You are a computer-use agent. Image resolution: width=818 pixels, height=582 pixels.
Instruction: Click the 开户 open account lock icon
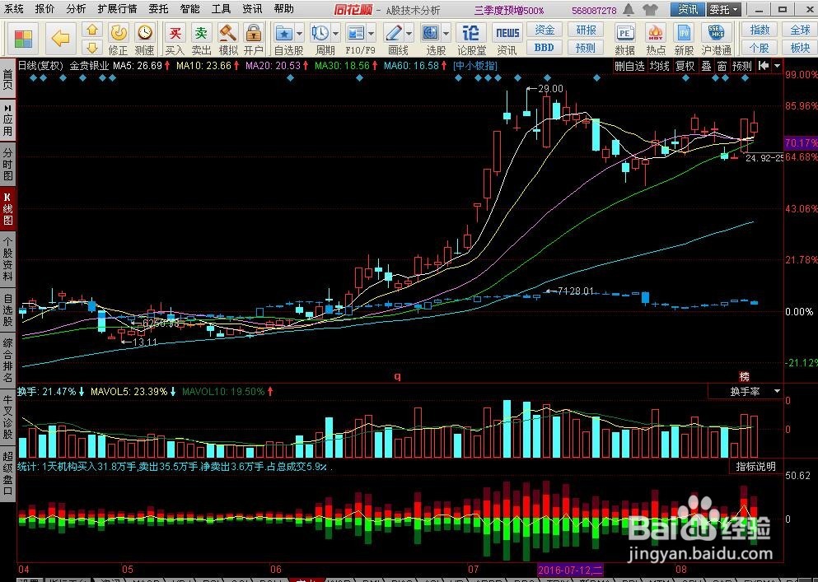click(x=254, y=40)
